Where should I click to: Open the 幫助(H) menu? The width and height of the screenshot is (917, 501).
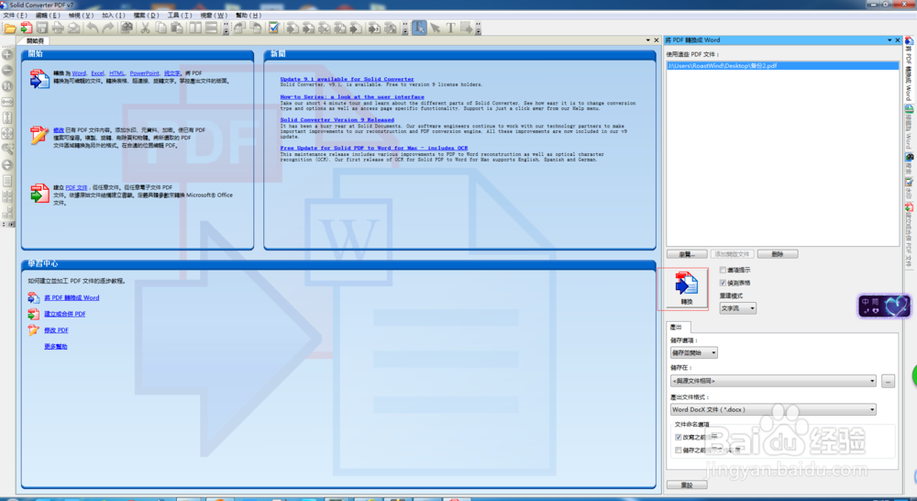click(249, 16)
